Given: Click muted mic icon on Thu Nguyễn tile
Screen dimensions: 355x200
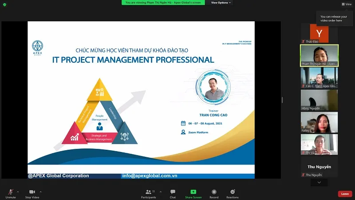Looking at the screenshot, I should click(x=303, y=175).
